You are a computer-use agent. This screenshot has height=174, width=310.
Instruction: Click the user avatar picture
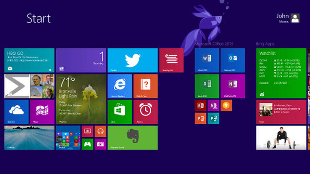tap(295, 18)
